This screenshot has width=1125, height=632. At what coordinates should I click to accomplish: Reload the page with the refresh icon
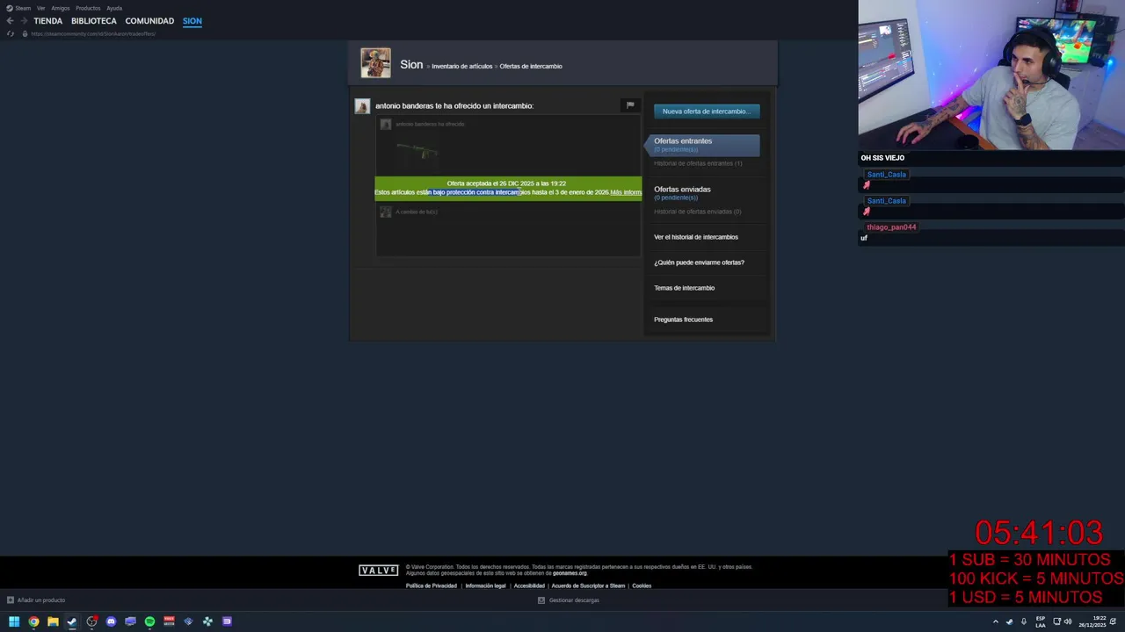click(10, 33)
